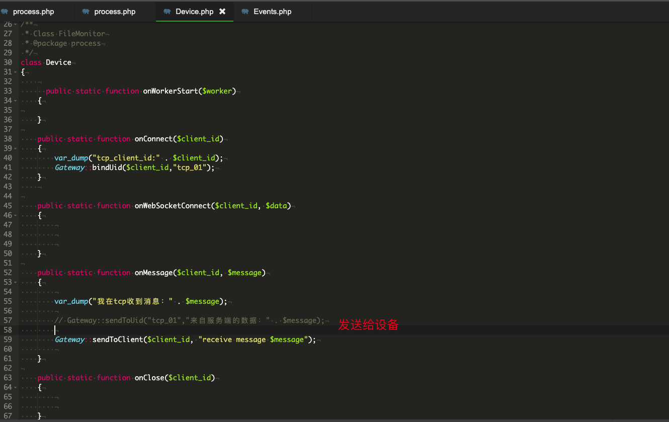Switch to the Events.php tab
Image resolution: width=669 pixels, height=422 pixels.
click(x=272, y=11)
